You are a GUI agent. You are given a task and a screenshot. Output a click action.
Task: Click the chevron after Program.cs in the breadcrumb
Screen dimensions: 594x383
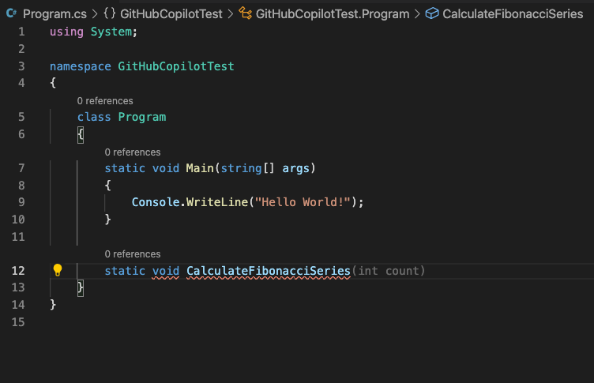pyautogui.click(x=95, y=14)
